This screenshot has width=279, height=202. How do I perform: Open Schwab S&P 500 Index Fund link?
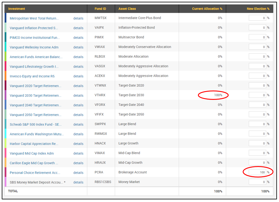(35, 124)
